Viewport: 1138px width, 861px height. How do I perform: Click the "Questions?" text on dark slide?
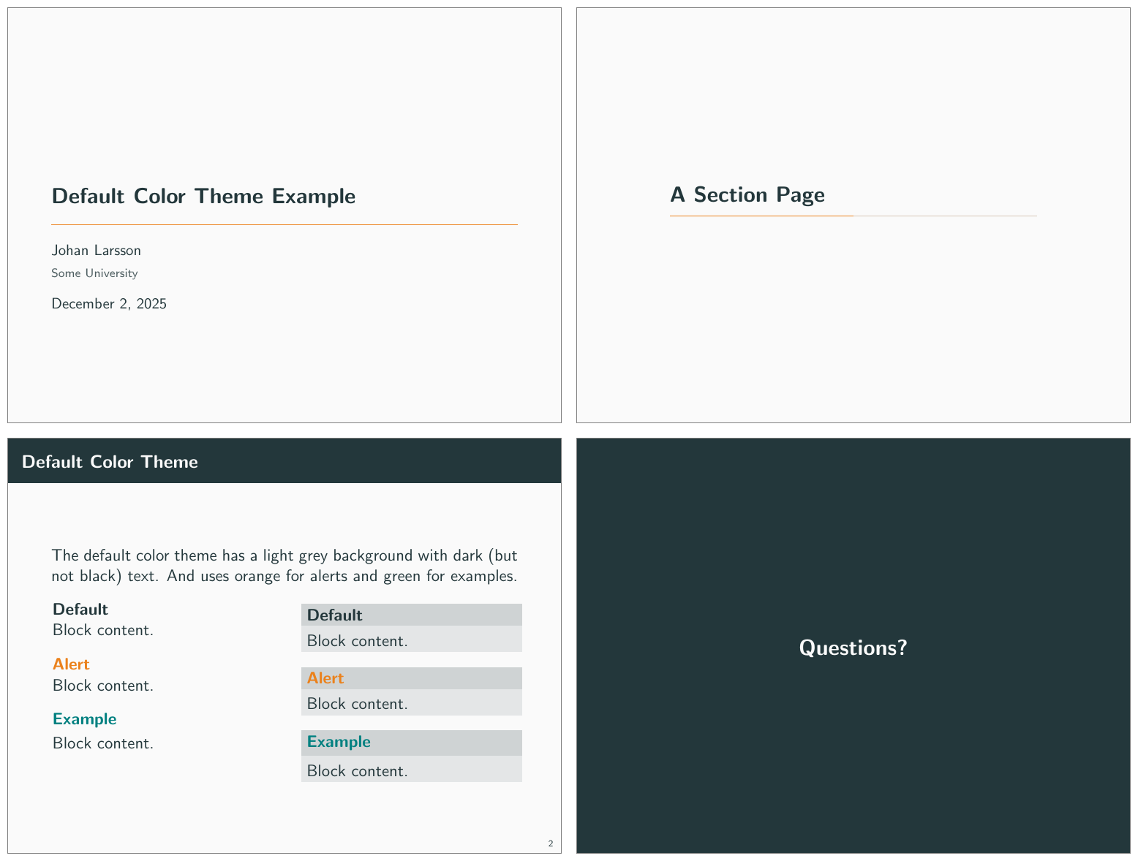pos(853,648)
